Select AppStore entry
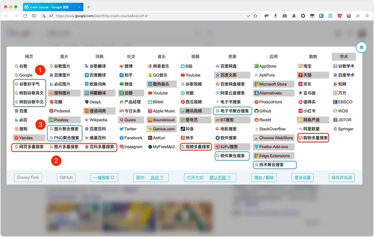374x237 pixels. click(265, 66)
